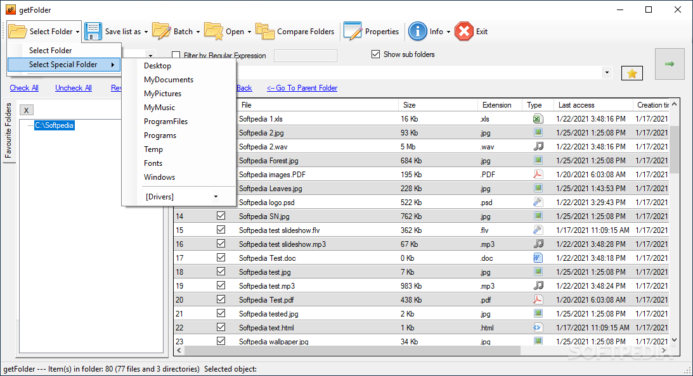Image resolution: width=693 pixels, height=376 pixels.
Task: Click the Compare Folders icon
Action: click(x=265, y=32)
